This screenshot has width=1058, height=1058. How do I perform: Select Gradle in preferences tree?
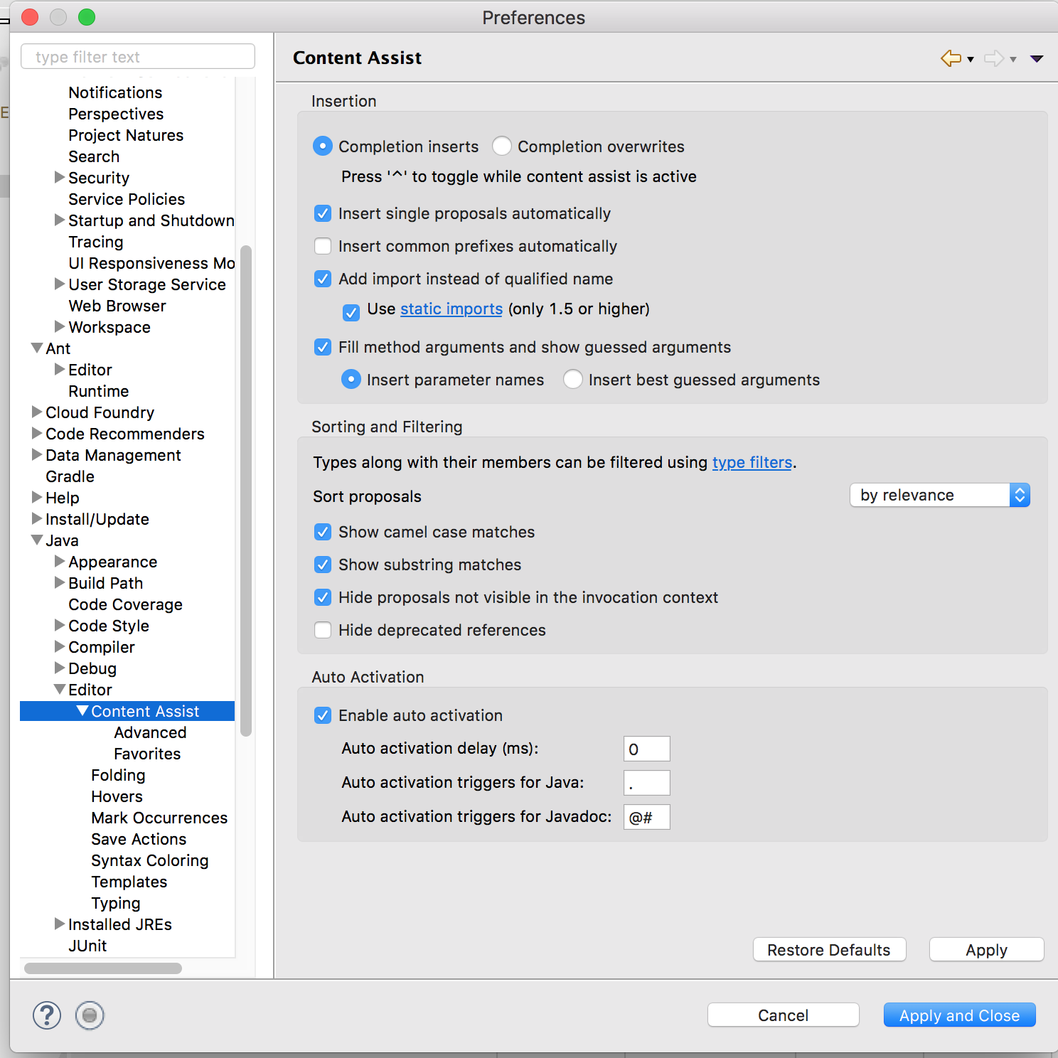pyautogui.click(x=70, y=476)
